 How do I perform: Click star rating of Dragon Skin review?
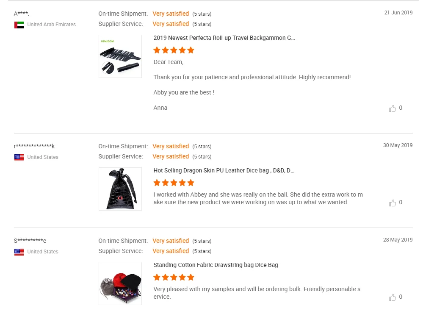coord(174,183)
